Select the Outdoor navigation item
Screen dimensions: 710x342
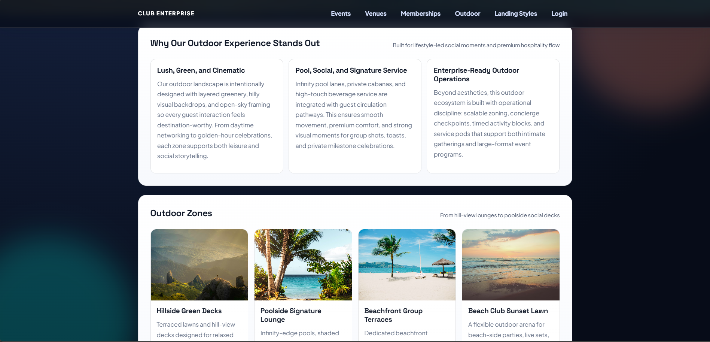point(467,13)
